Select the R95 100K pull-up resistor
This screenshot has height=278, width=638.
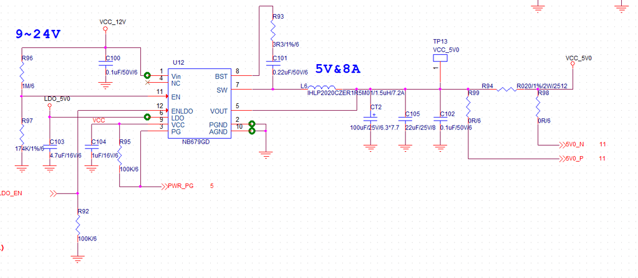coord(119,155)
